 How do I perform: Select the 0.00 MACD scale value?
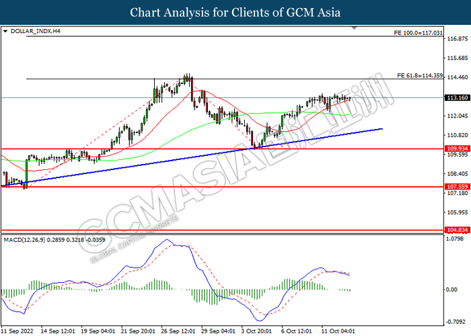click(451, 290)
